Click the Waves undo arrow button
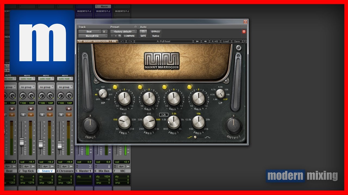Screen dimensions: 348x195 122,41
